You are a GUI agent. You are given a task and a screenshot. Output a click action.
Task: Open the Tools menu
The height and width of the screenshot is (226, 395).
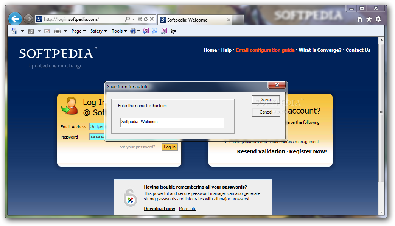point(119,31)
